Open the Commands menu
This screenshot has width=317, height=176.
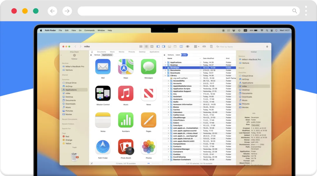click(89, 30)
